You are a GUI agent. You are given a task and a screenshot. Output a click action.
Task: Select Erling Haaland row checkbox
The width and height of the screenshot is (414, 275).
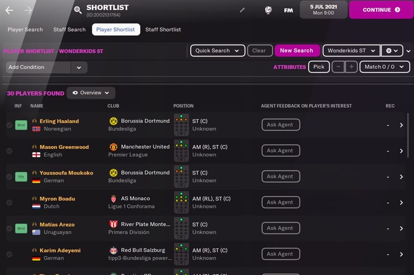[9, 125]
